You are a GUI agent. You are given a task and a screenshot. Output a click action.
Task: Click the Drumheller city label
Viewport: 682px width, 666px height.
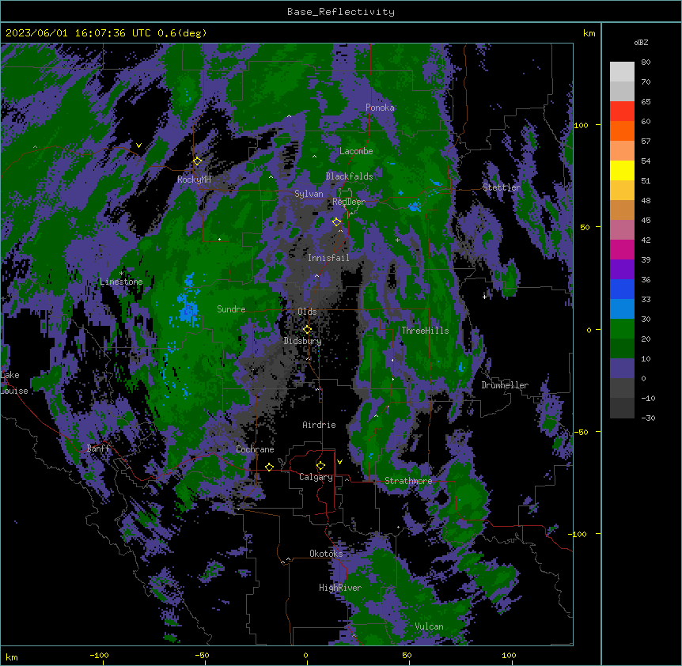(505, 385)
